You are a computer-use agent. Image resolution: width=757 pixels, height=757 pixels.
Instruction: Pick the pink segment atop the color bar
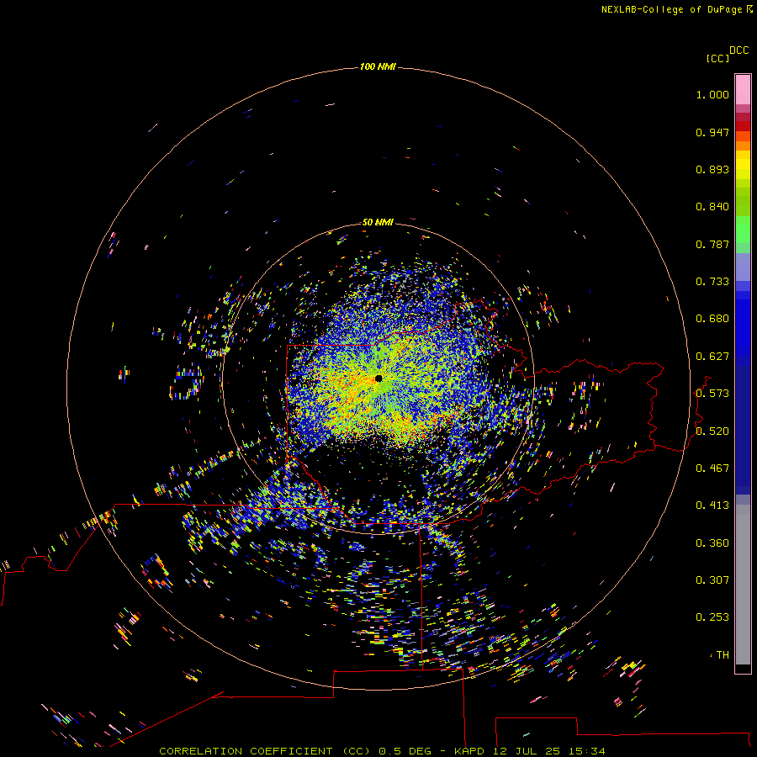tap(743, 90)
